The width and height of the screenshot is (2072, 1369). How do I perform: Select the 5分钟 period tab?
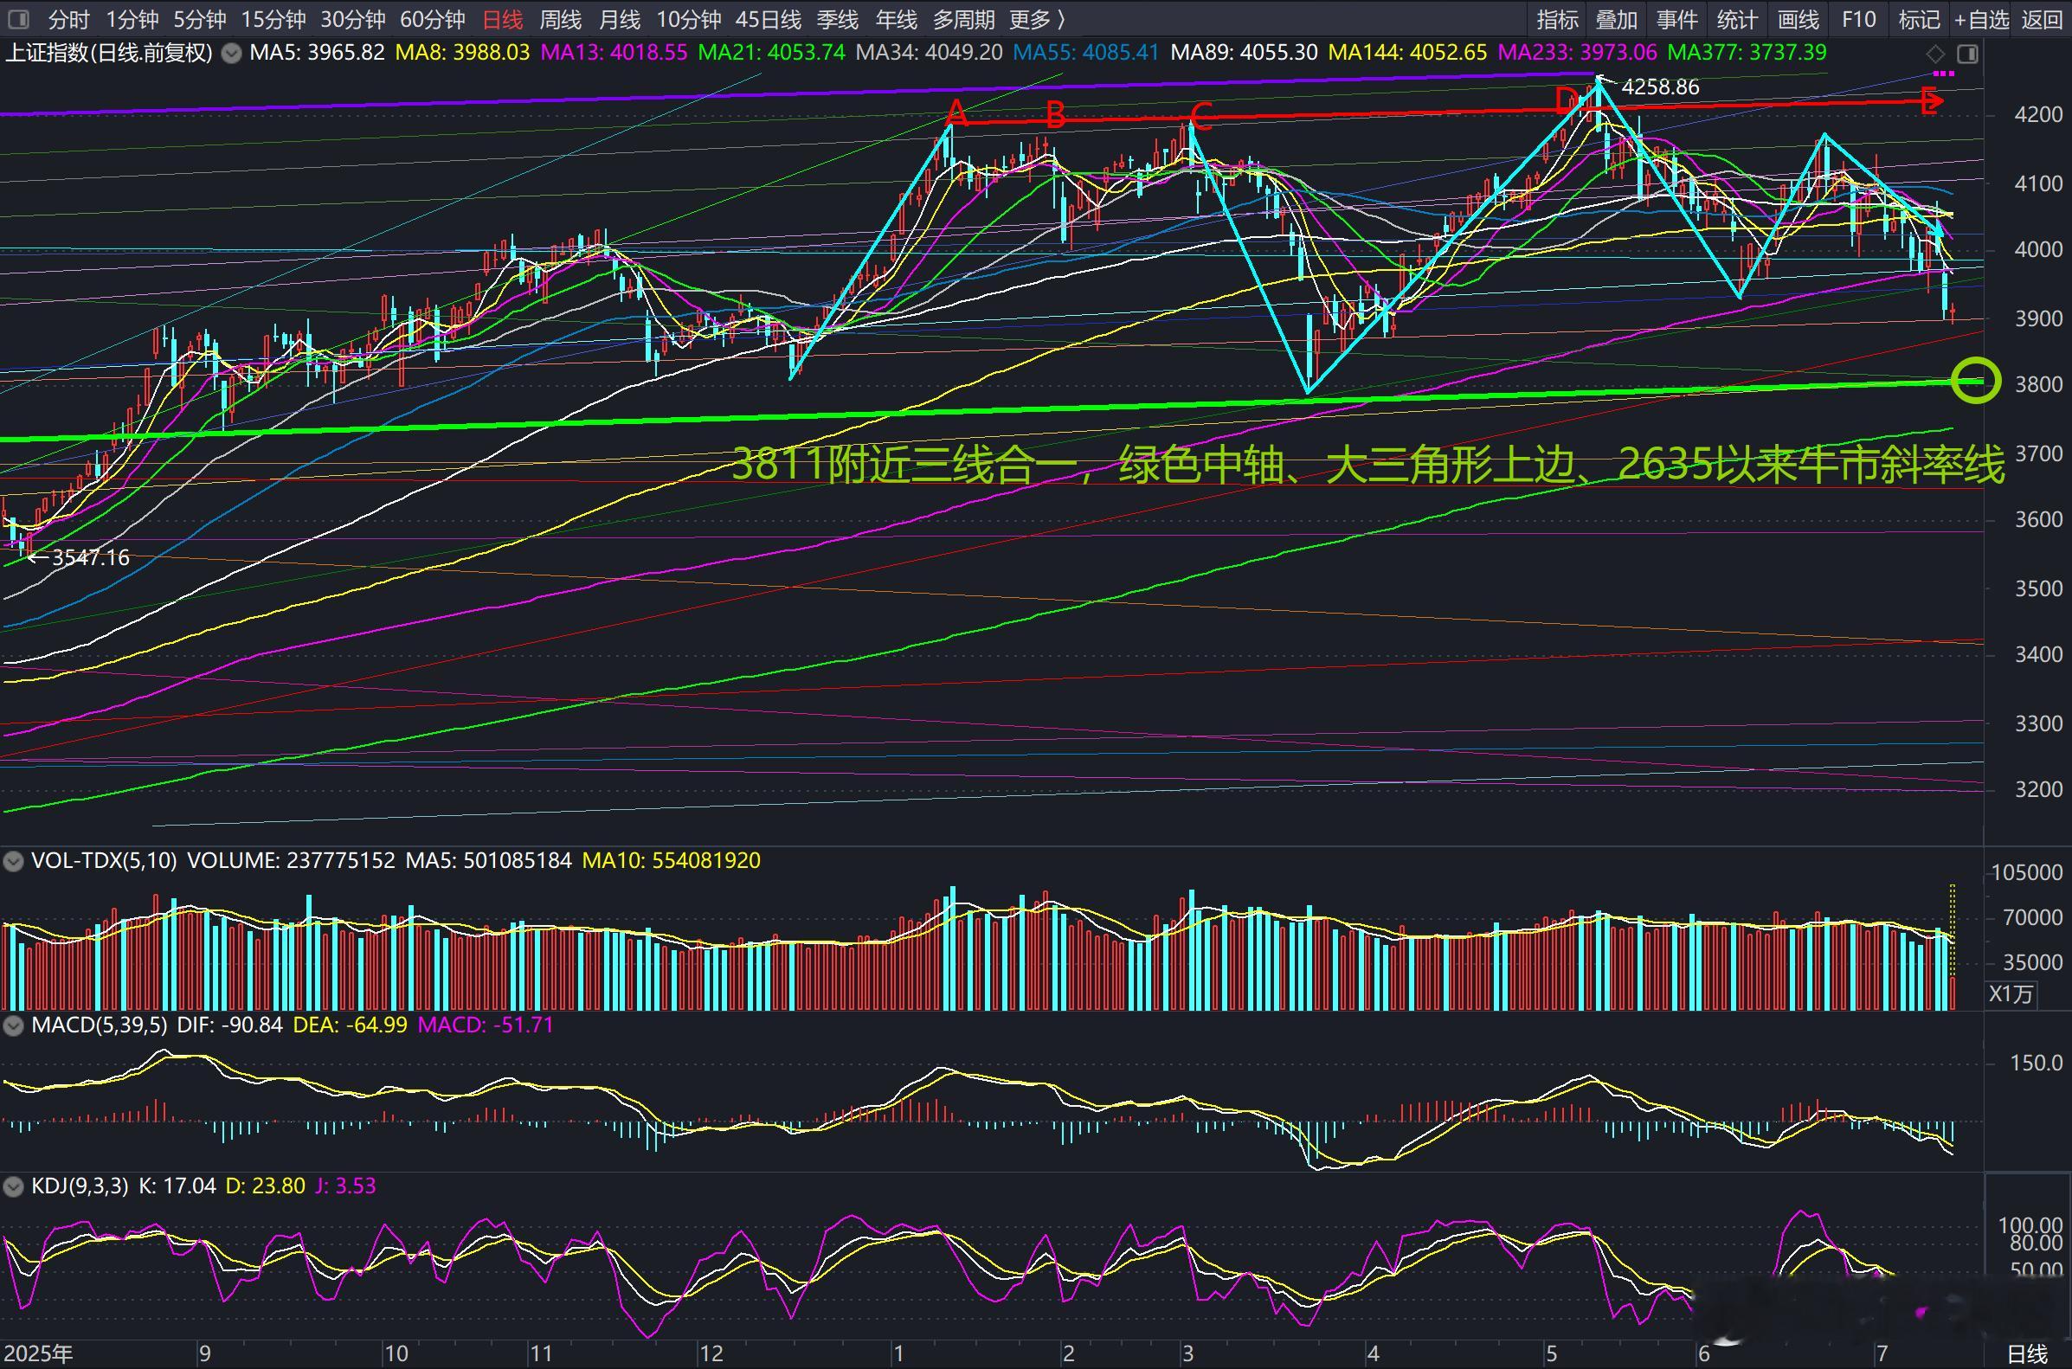click(x=199, y=19)
